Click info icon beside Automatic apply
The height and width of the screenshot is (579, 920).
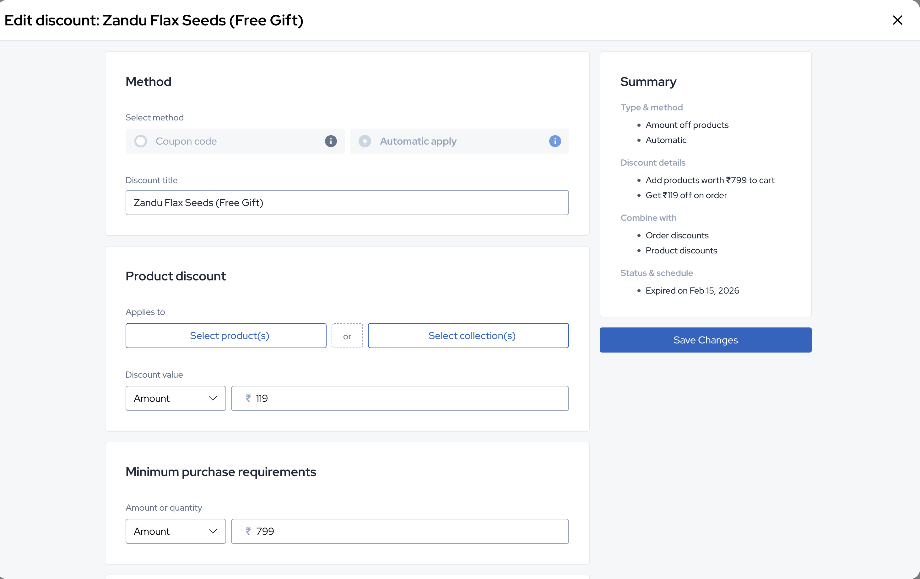coord(555,141)
